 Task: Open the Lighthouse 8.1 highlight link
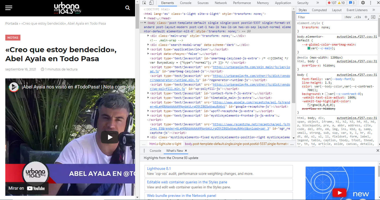(x=159, y=168)
